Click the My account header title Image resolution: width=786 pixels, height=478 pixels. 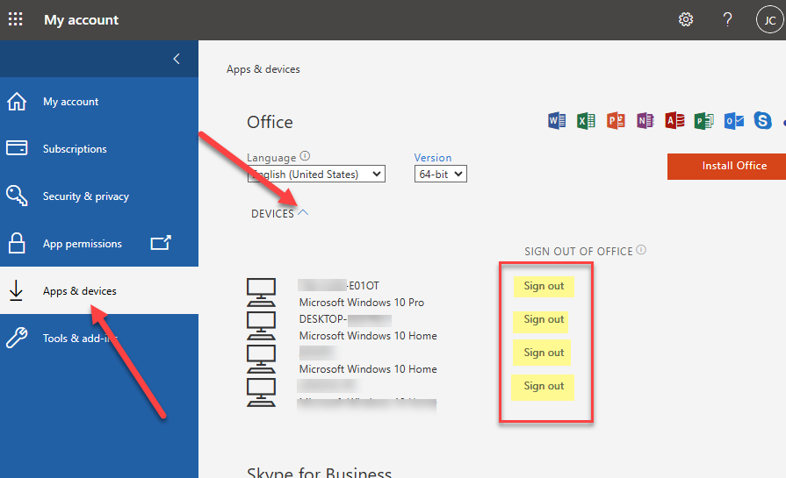click(81, 20)
